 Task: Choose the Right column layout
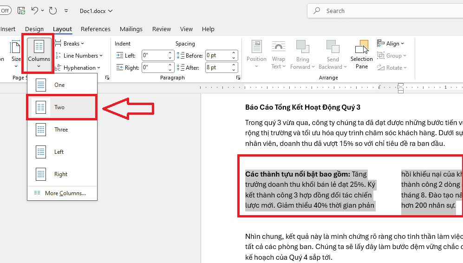pyautogui.click(x=62, y=174)
